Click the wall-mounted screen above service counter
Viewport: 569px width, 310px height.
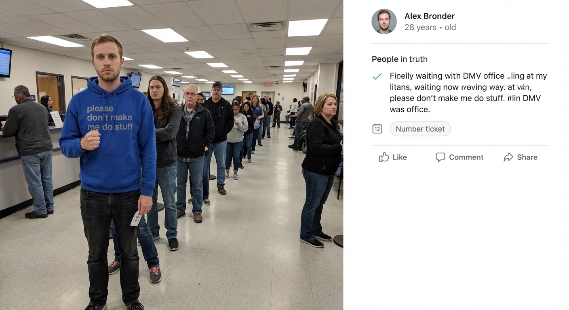pyautogui.click(x=5, y=63)
